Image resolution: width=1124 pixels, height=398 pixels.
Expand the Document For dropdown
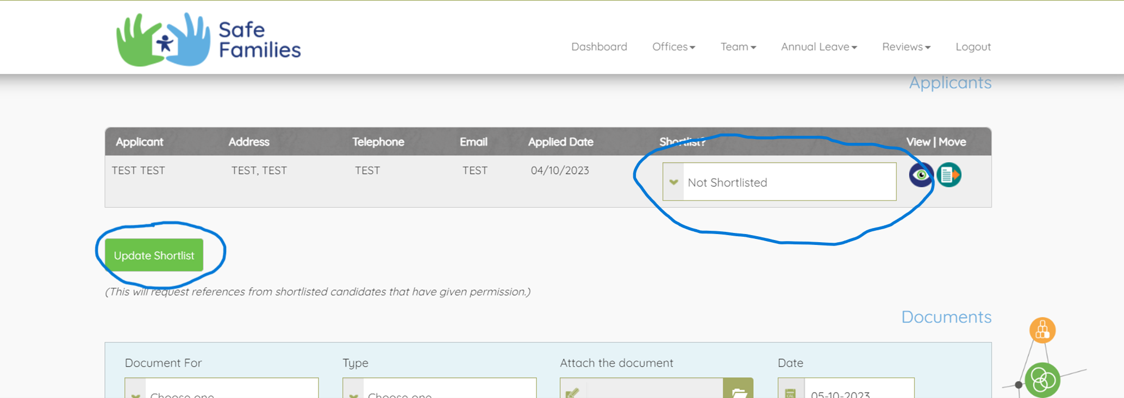(x=221, y=391)
